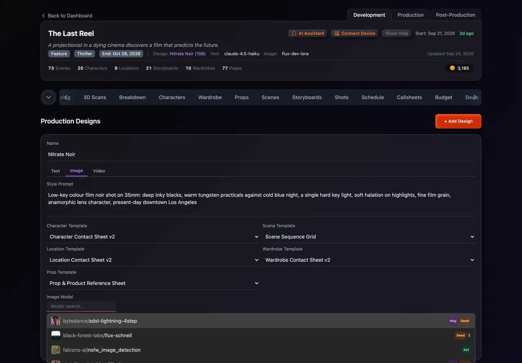Open the AI Assistant
Screen dimensions: 522x363
(x=308, y=33)
